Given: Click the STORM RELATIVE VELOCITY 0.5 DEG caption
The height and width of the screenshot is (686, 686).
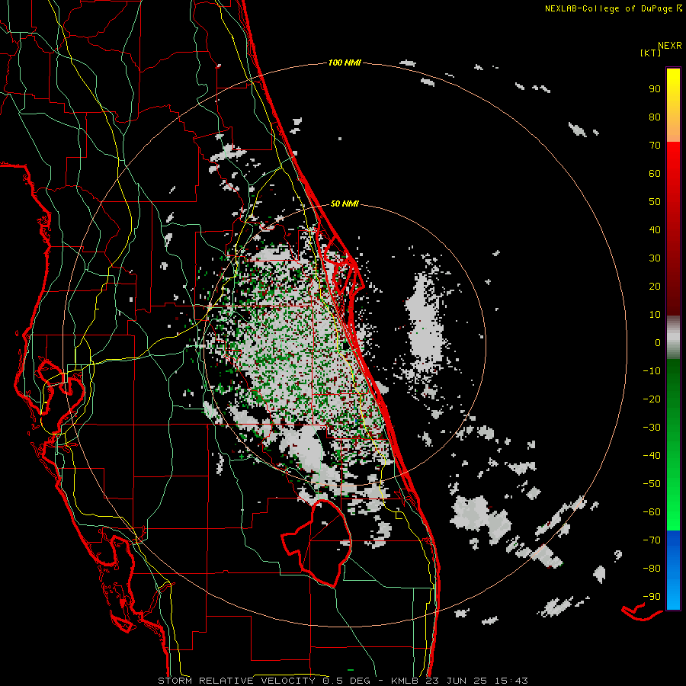Looking at the screenshot, I should (264, 681).
